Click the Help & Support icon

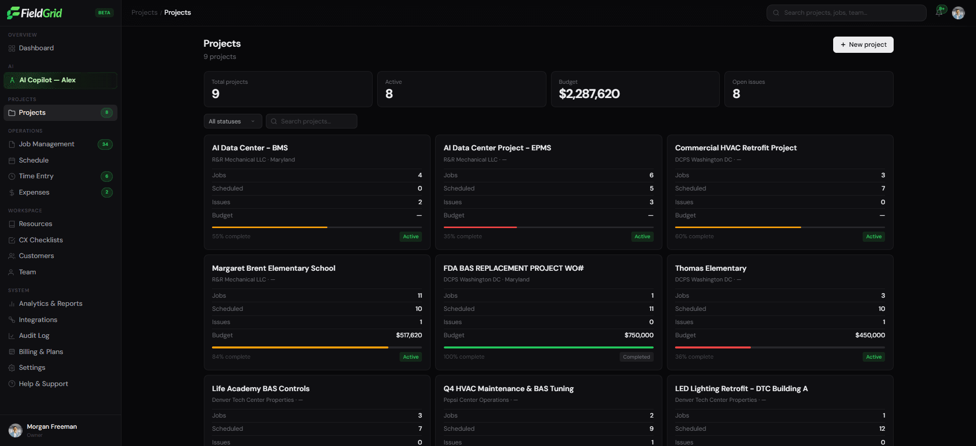pos(12,384)
